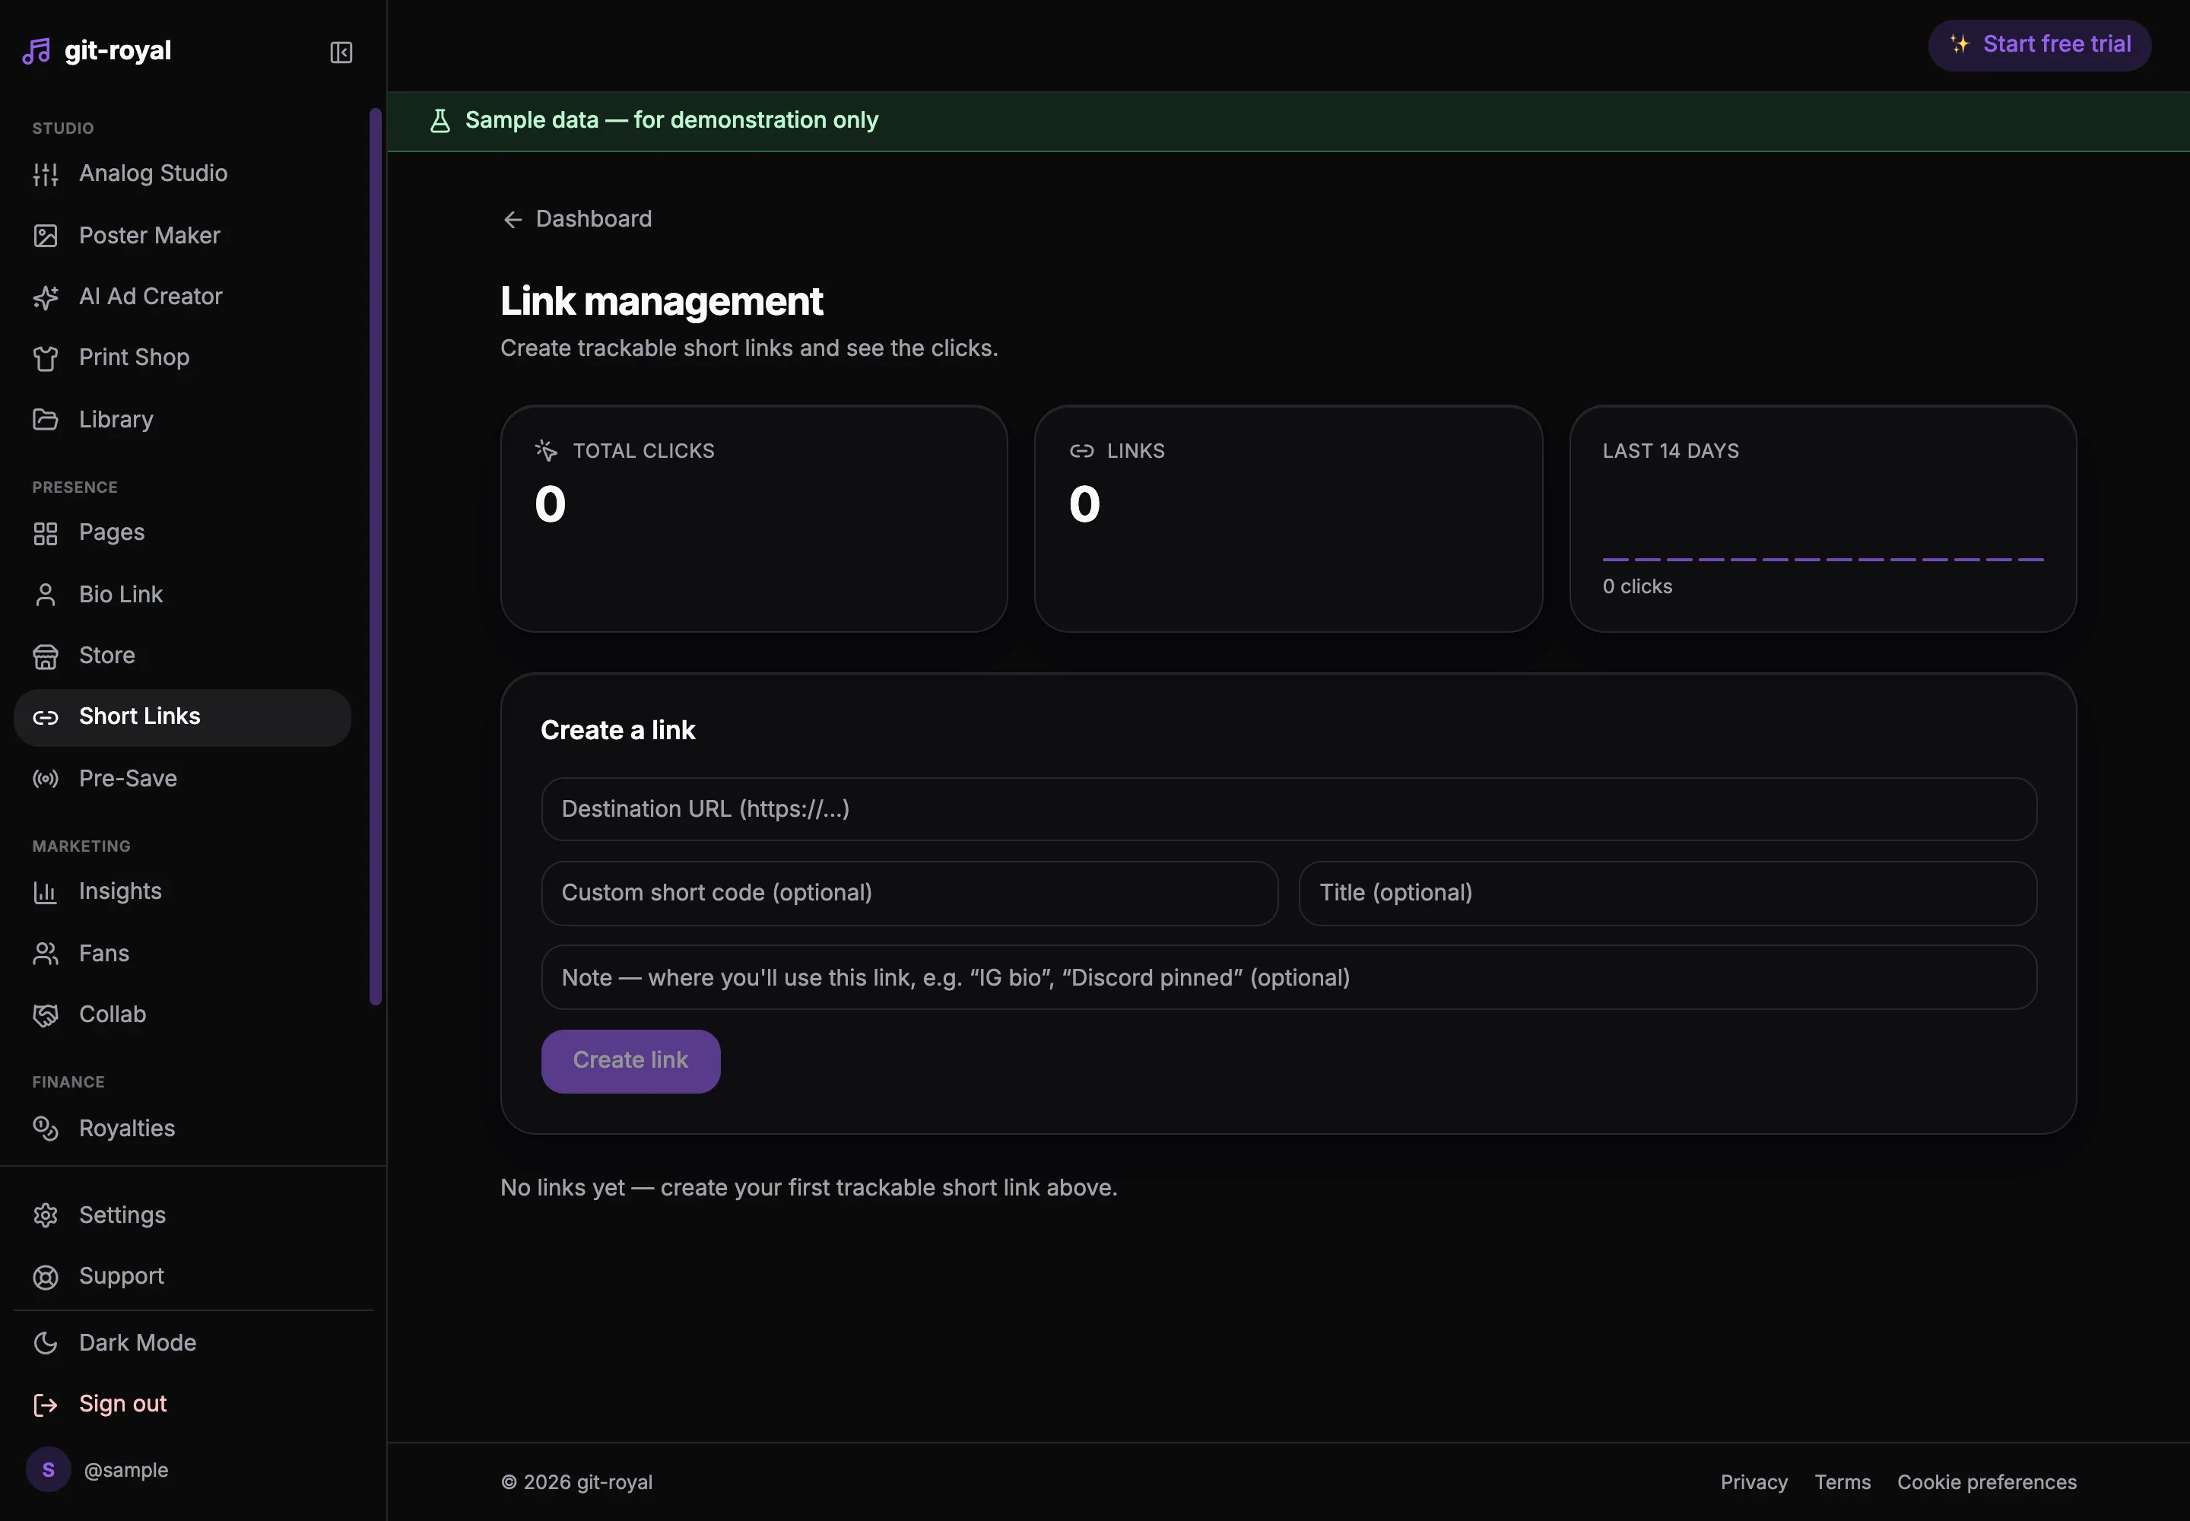This screenshot has height=1521, width=2190.
Task: Click the sidebar vertical scrollbar
Action: [x=376, y=556]
